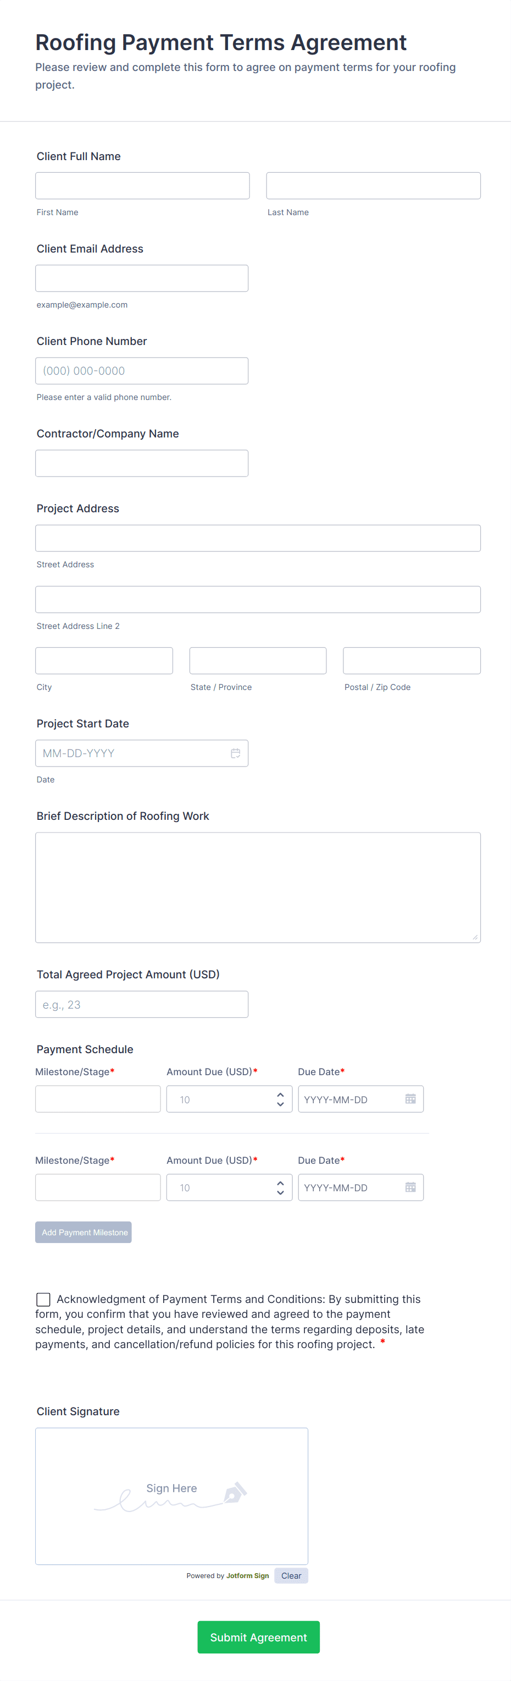Select the State / Province field

[x=258, y=660]
